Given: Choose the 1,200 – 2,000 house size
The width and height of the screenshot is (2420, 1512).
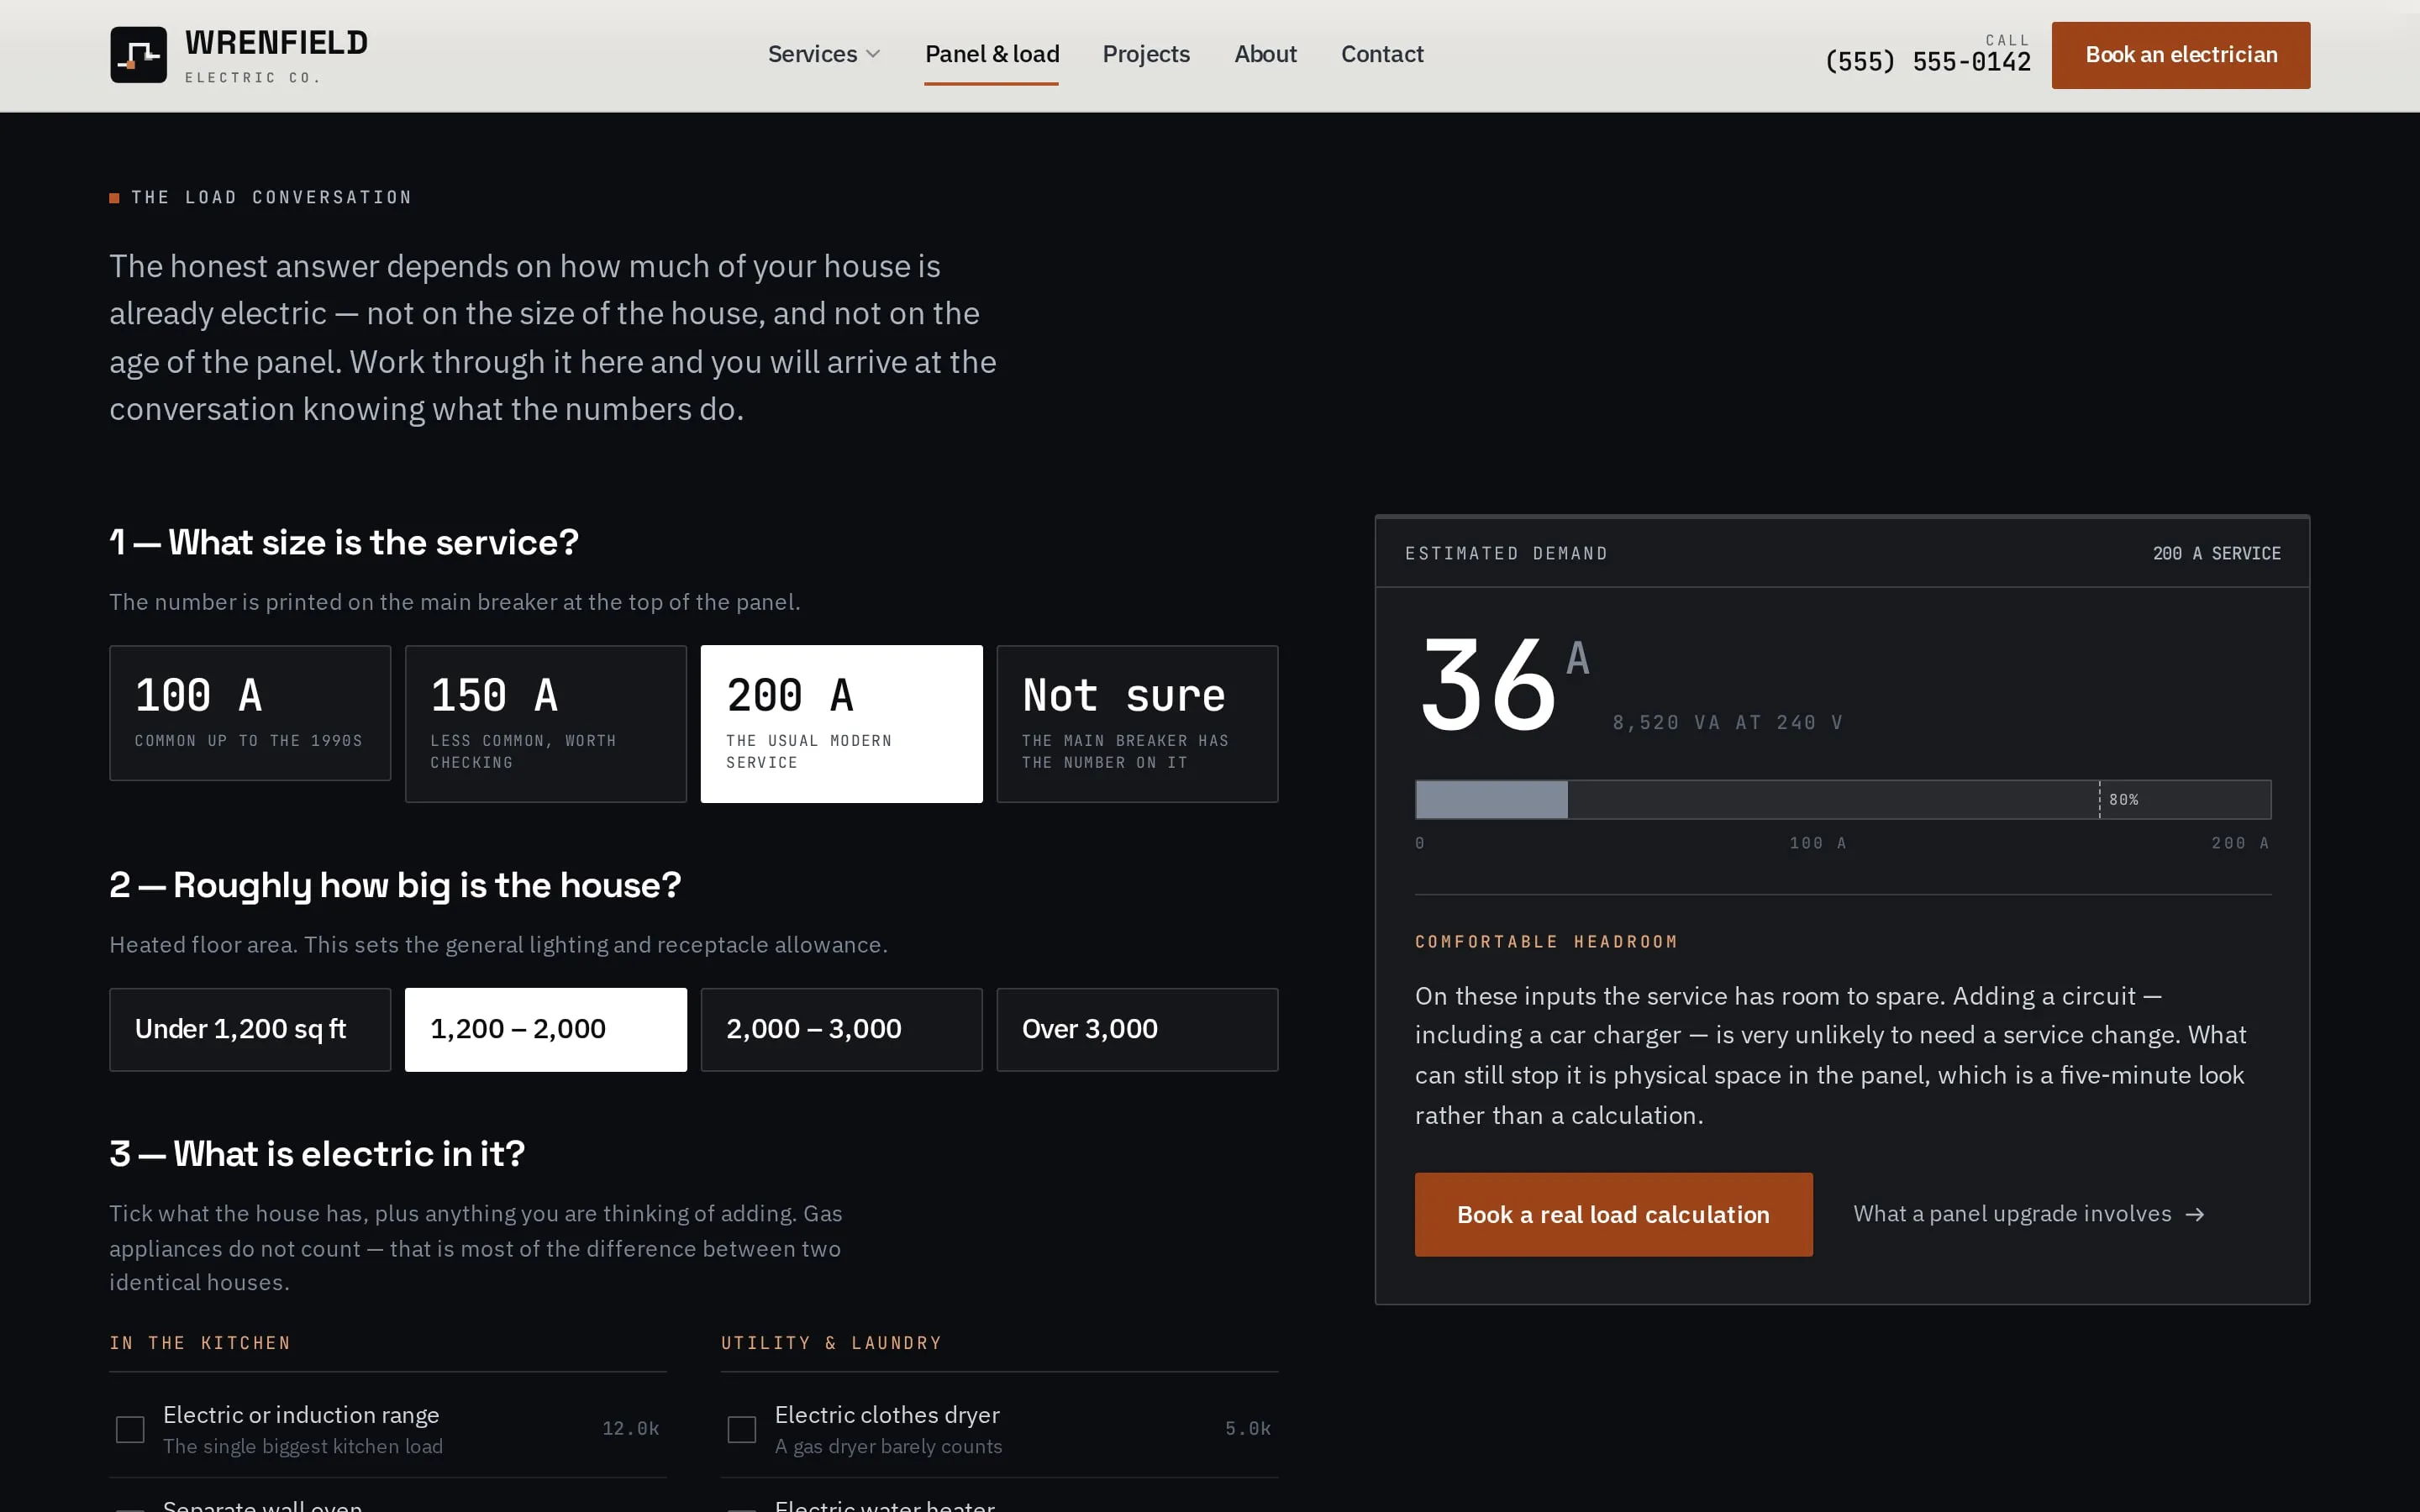Looking at the screenshot, I should pos(545,1029).
